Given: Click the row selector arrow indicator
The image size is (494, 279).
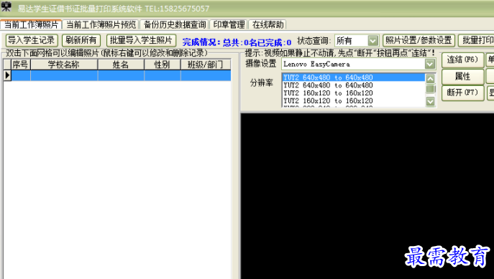Looking at the screenshot, I should click(x=7, y=75).
